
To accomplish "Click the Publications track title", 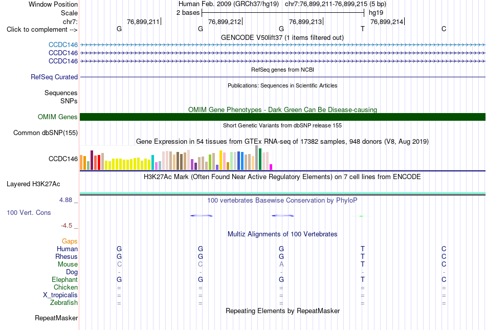I will point(282,85).
